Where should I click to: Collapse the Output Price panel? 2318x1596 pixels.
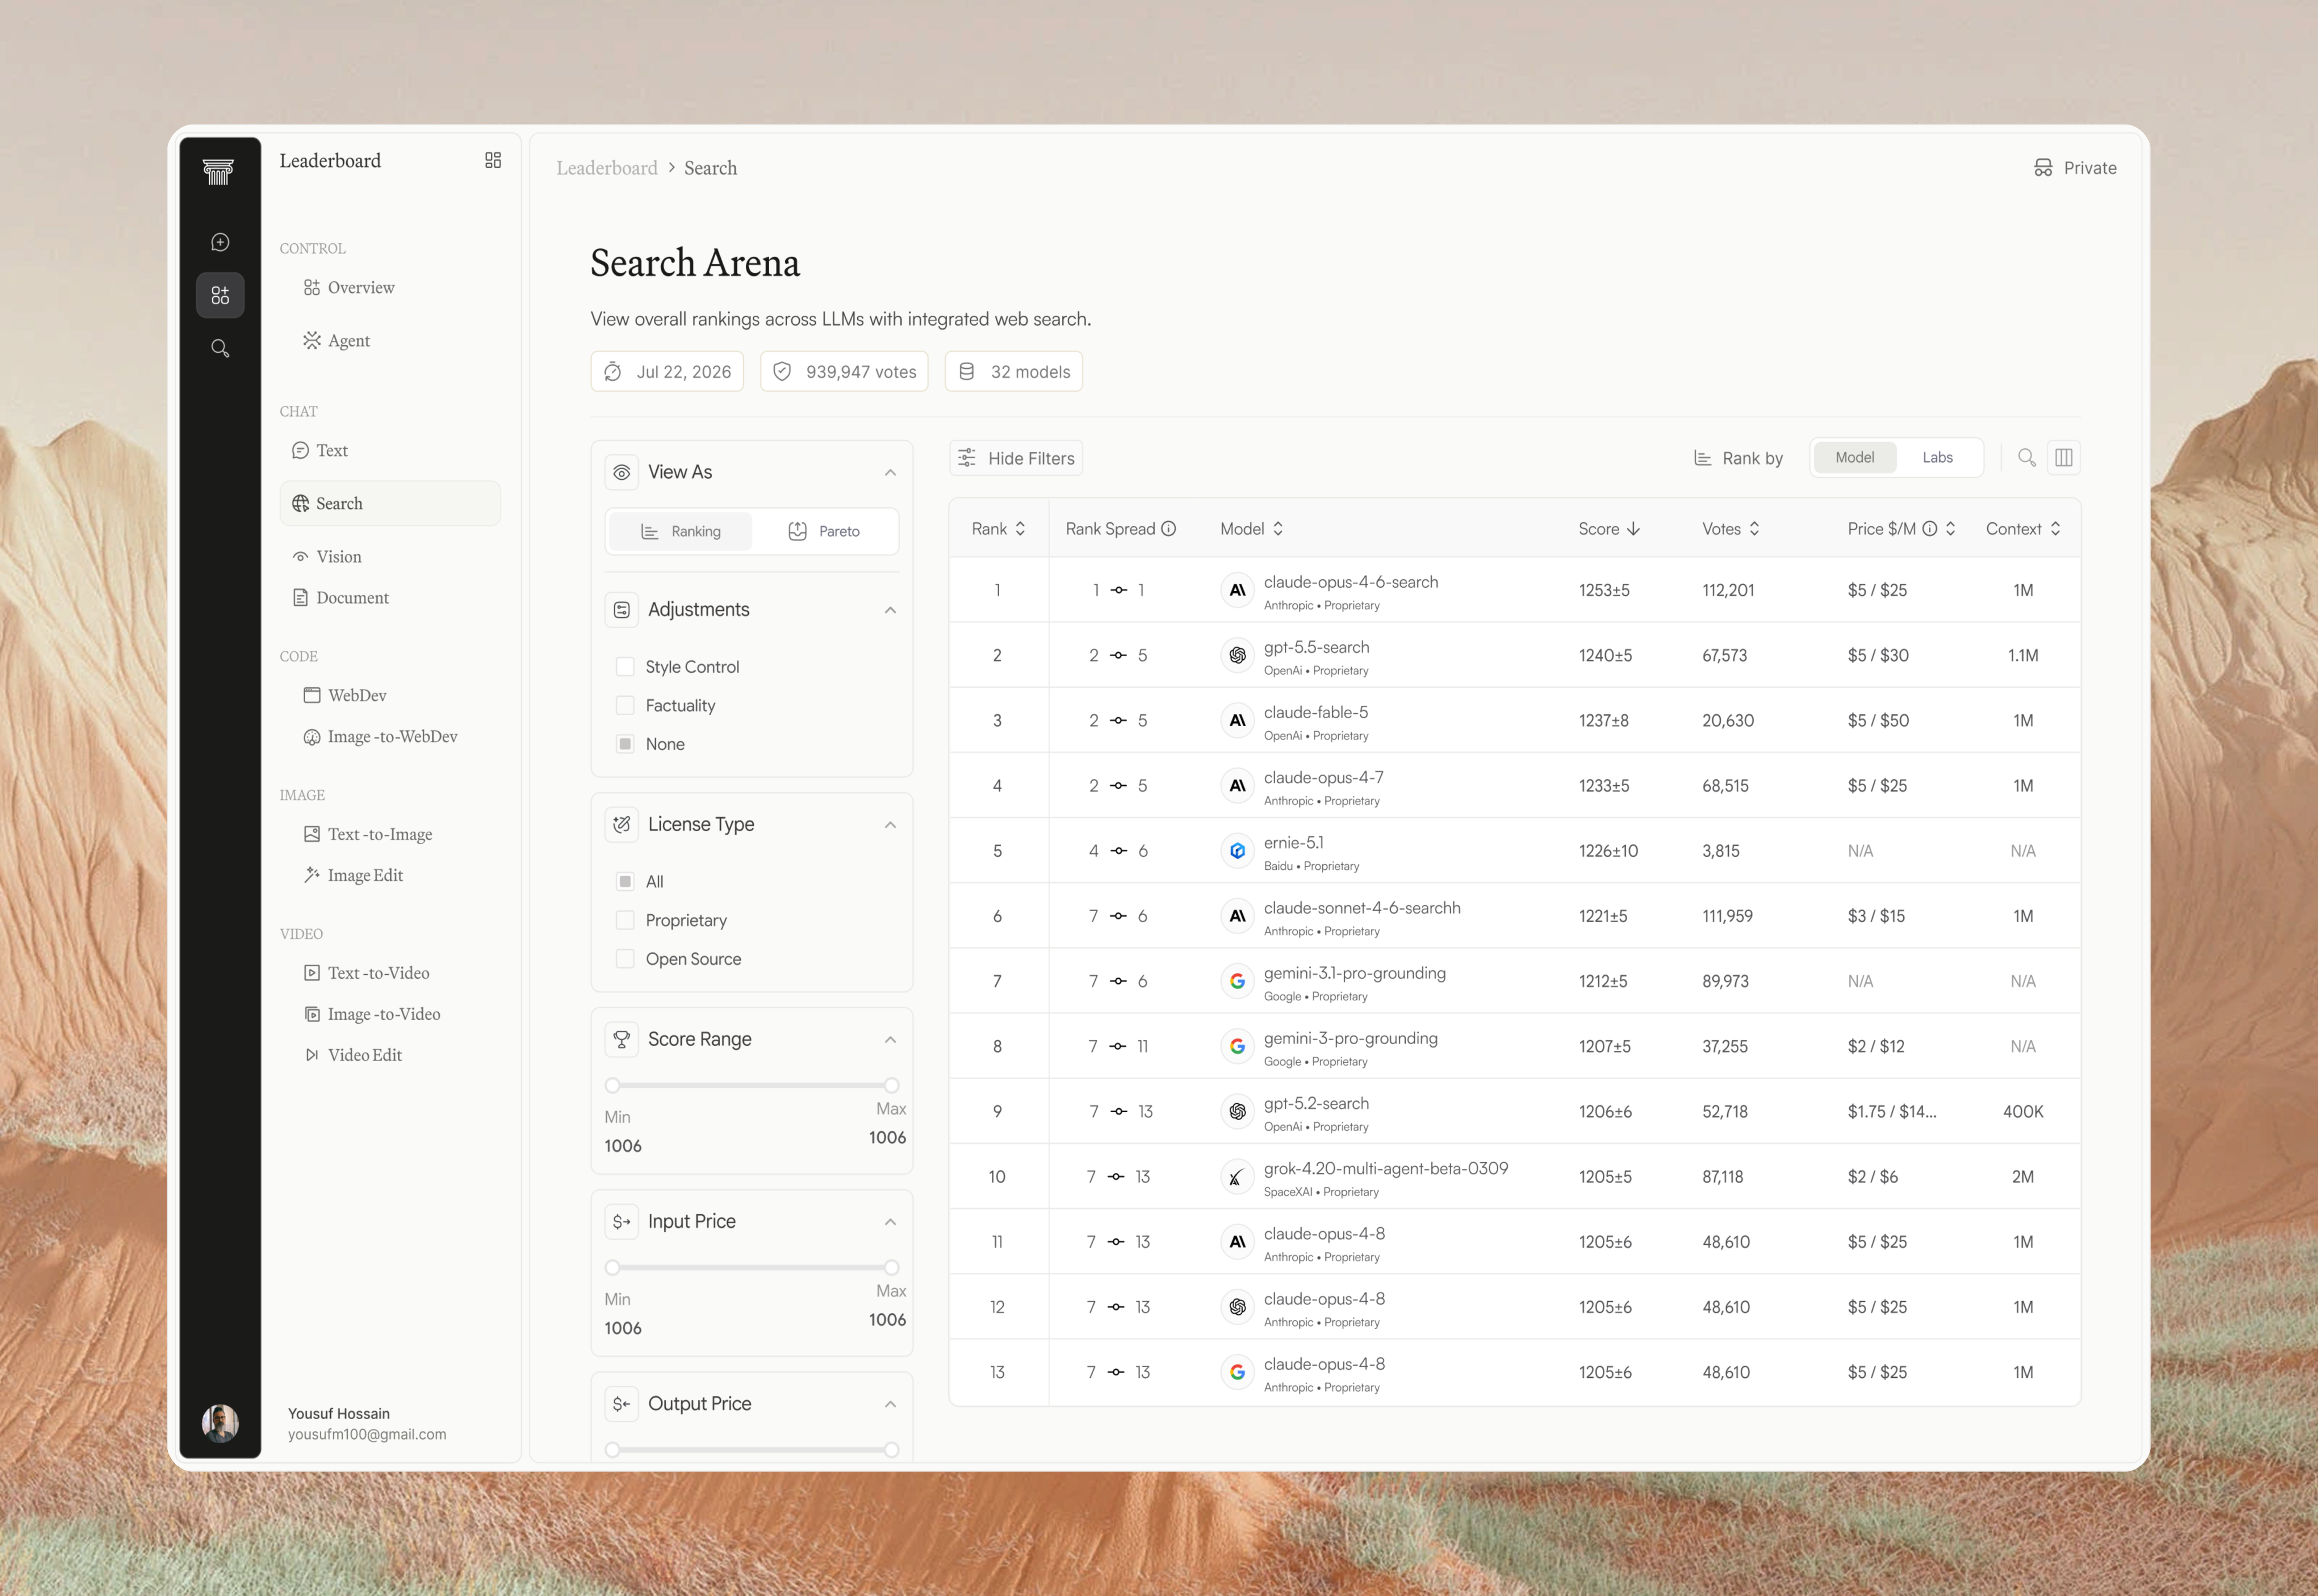890,1404
